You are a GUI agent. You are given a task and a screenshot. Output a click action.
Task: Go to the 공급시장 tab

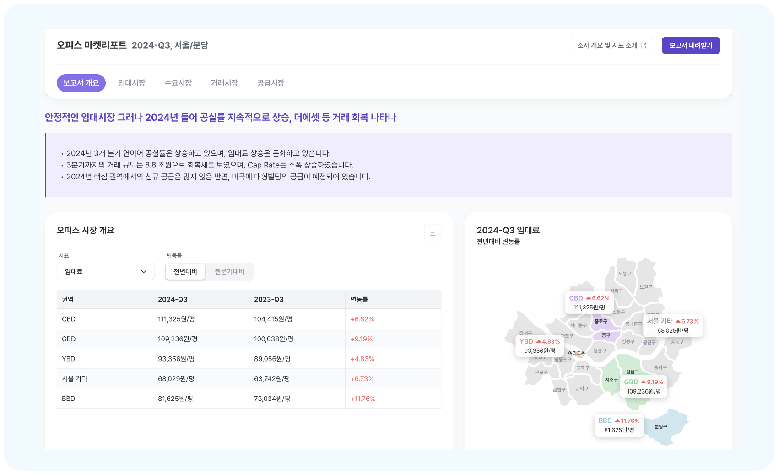pos(271,83)
